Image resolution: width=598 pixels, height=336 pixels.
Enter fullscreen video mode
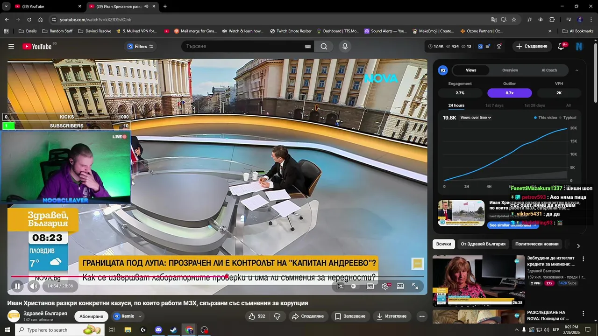tap(415, 286)
